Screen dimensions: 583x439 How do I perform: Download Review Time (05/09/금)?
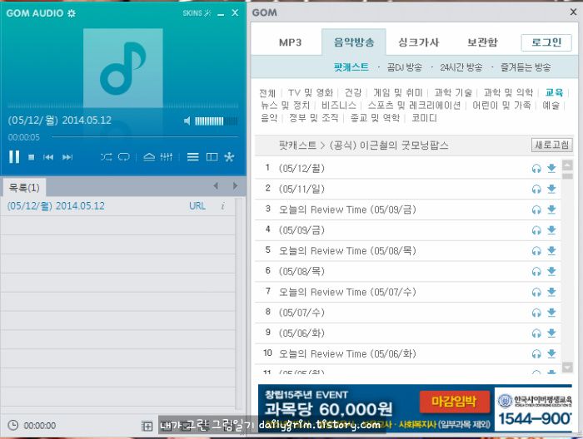pos(551,210)
